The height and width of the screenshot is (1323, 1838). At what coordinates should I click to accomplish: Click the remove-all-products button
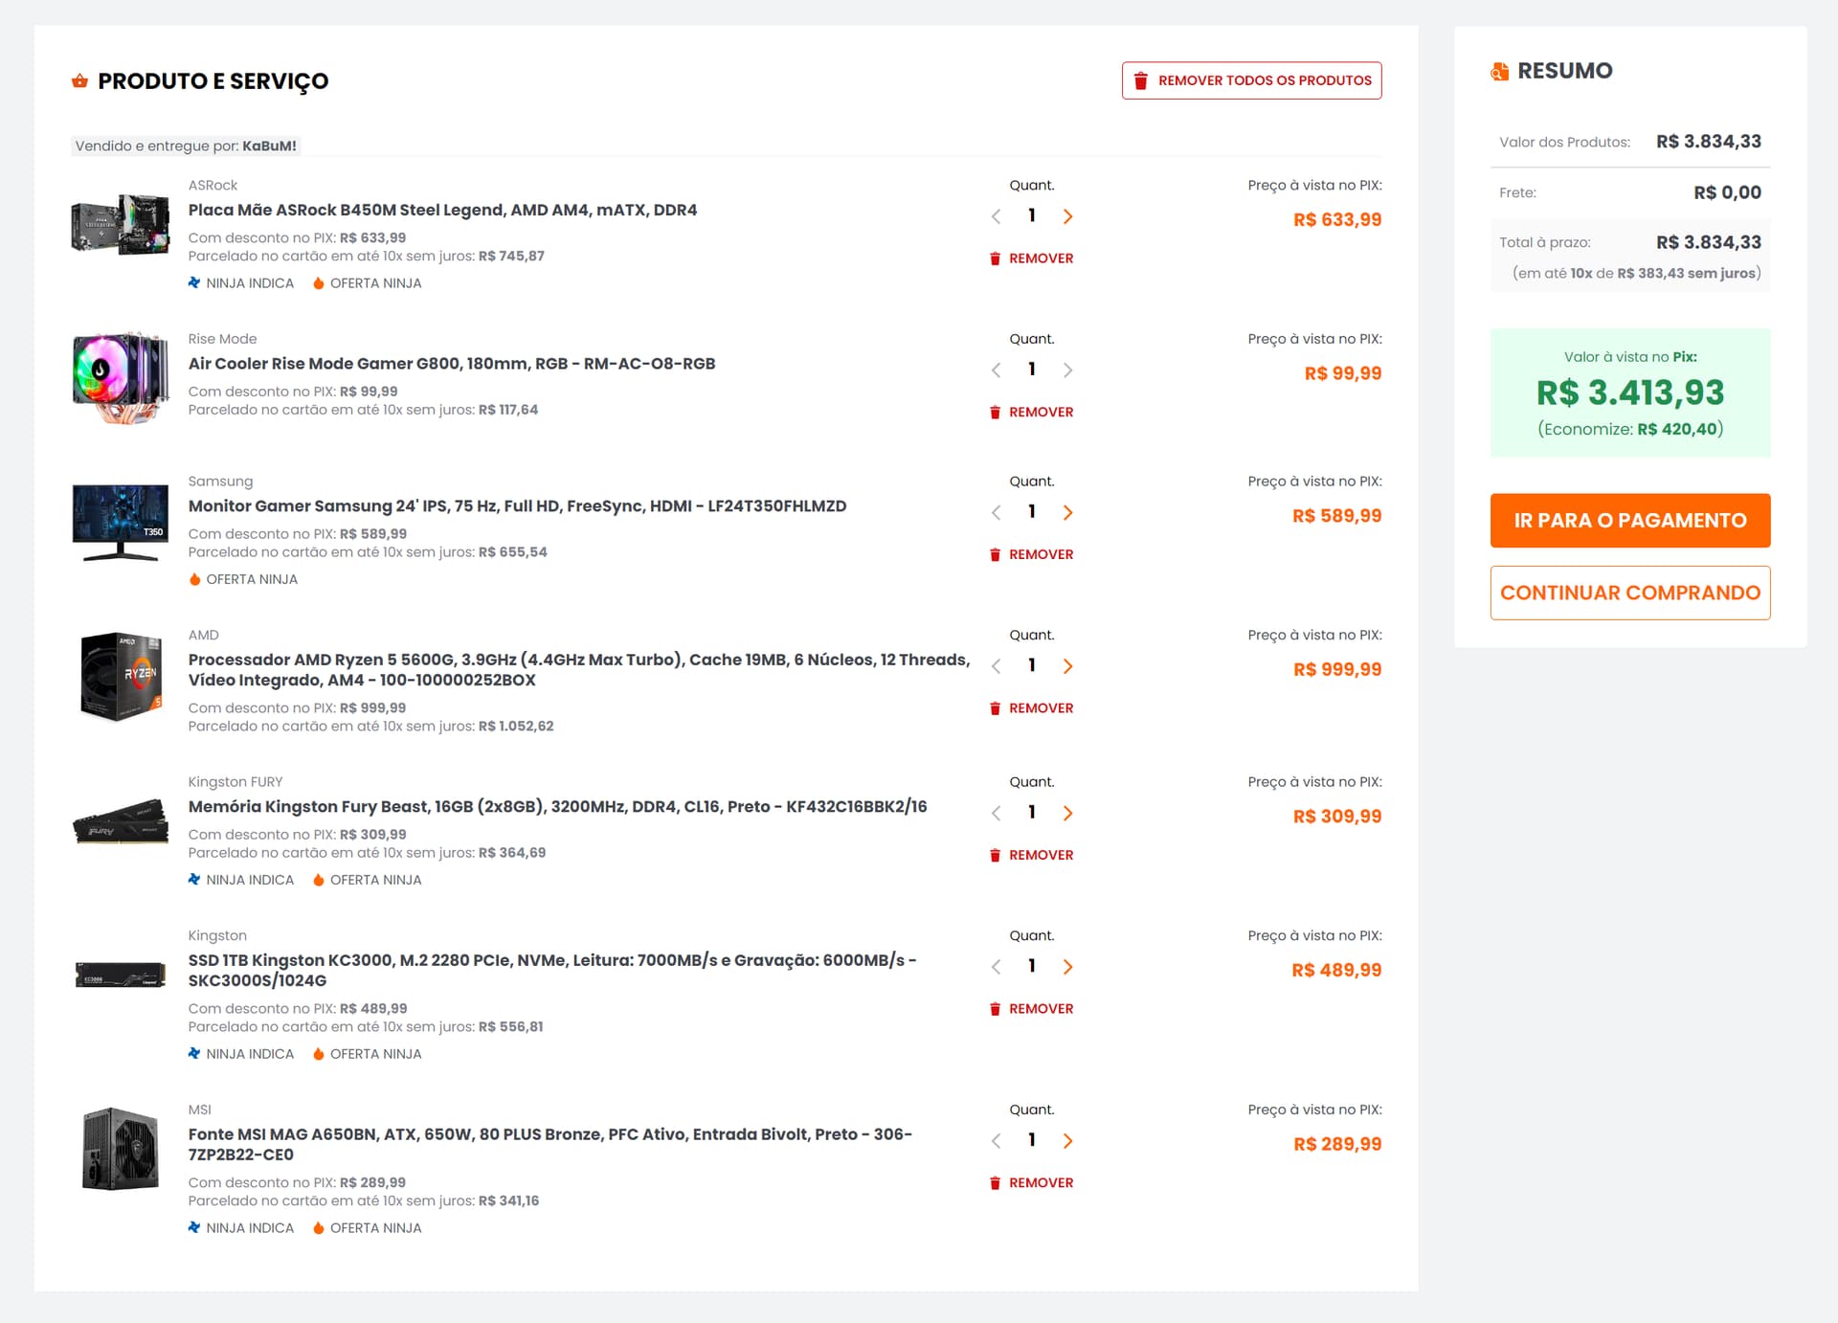tap(1251, 80)
